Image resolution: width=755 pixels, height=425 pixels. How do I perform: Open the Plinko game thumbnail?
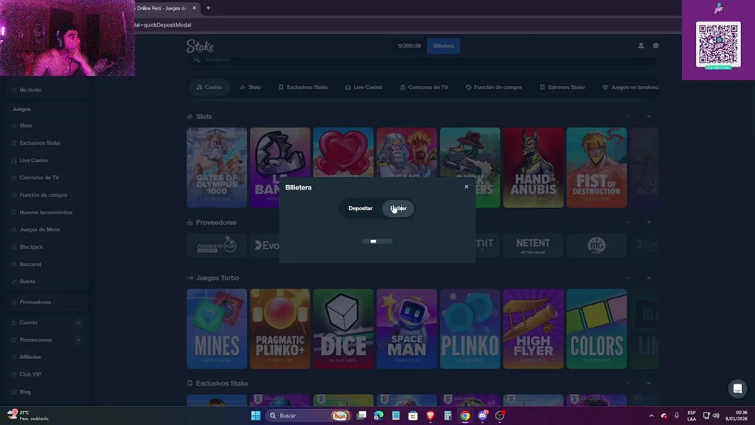pos(470,329)
